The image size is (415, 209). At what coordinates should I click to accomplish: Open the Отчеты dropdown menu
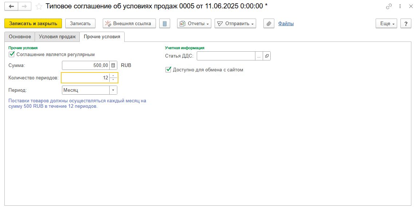click(194, 24)
